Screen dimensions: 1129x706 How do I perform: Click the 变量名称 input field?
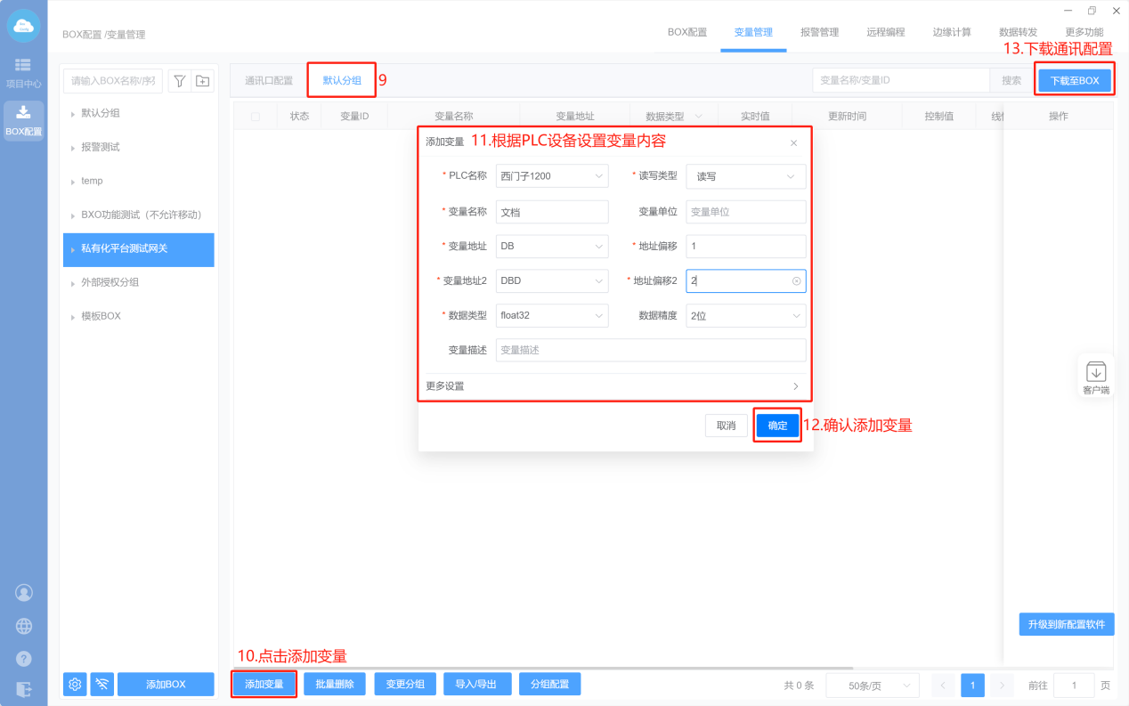[x=552, y=212]
